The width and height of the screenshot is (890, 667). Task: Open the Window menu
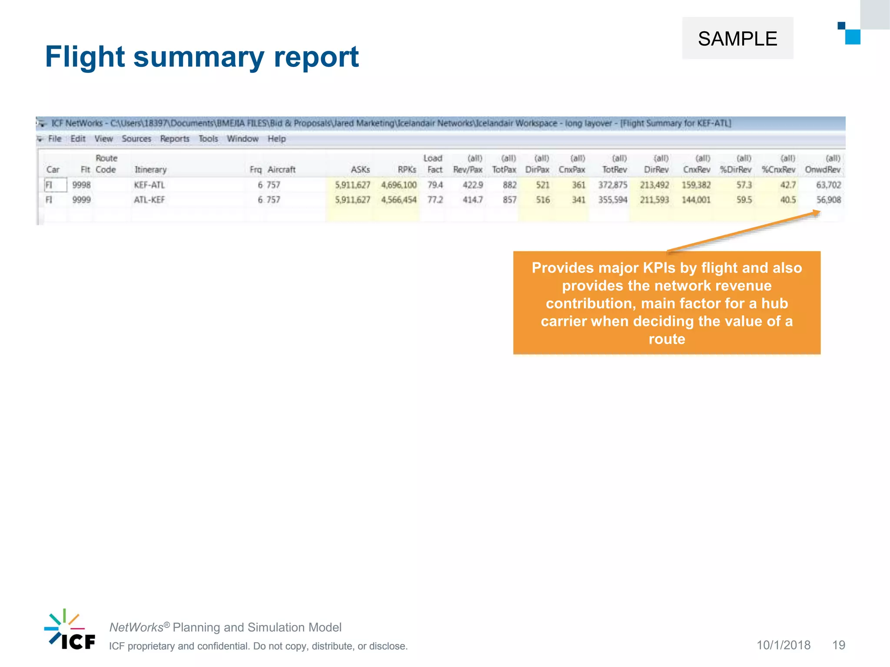[x=242, y=139]
